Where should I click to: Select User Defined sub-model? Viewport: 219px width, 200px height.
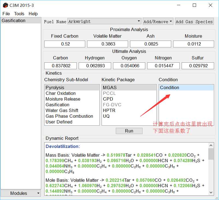pyautogui.click(x=72, y=122)
